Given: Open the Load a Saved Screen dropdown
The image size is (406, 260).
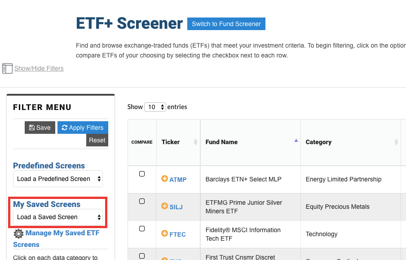Looking at the screenshot, I should tap(58, 217).
